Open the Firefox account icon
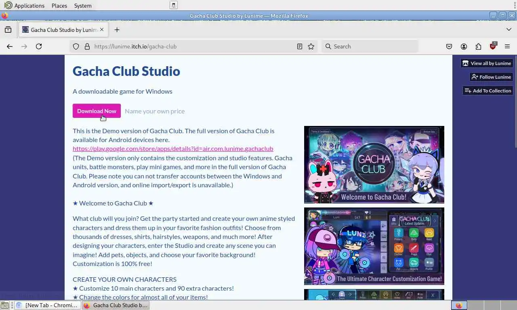Screen dimensions: 517x310 pyautogui.click(x=464, y=46)
